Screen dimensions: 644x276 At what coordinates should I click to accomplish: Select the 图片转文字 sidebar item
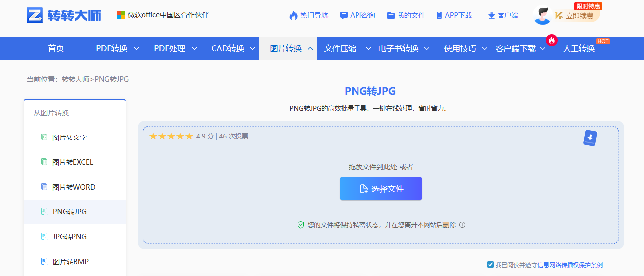74,138
